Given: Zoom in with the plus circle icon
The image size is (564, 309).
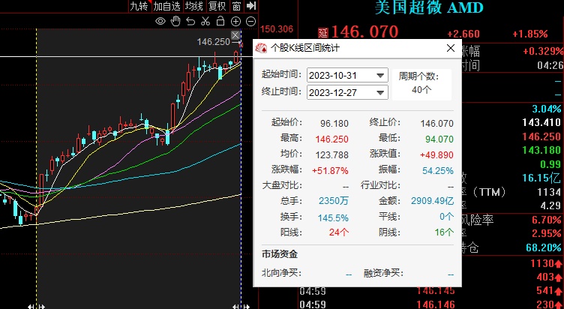Looking at the screenshot, I should pos(235,22).
